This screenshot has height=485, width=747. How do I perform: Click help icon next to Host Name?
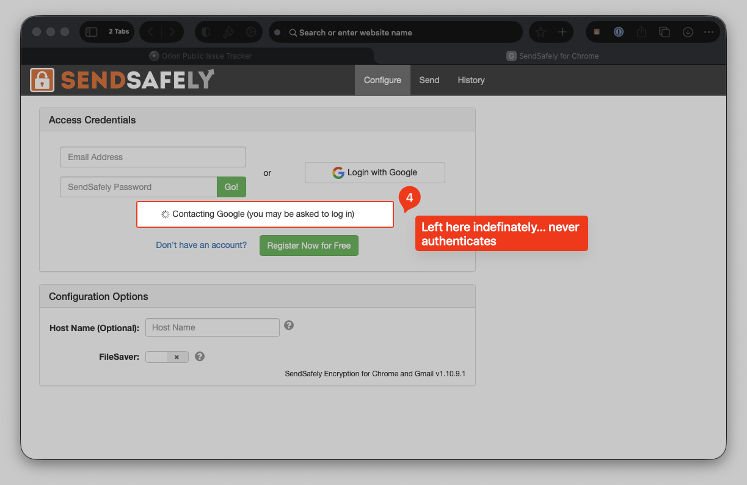click(289, 326)
